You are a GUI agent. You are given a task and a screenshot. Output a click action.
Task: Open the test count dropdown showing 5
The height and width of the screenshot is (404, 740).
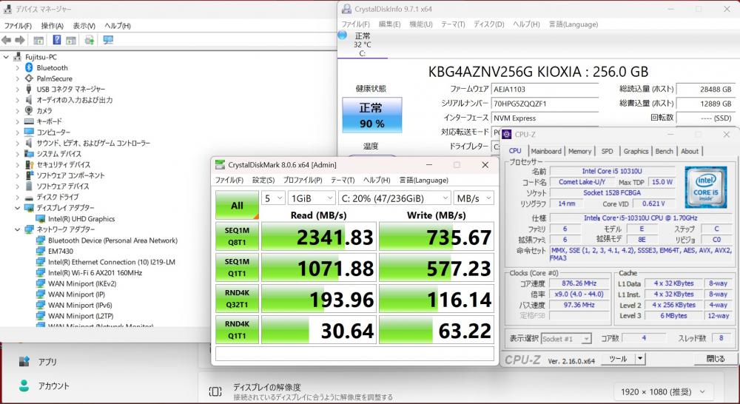pyautogui.click(x=273, y=198)
